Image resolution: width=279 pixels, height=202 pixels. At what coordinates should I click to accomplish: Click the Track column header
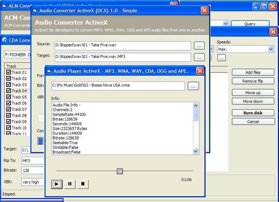(x=18, y=66)
